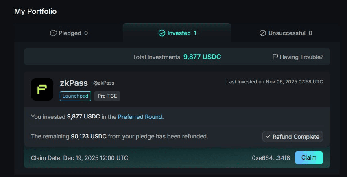Click the Pre-TGE tag
This screenshot has width=347, height=177.
coord(107,96)
